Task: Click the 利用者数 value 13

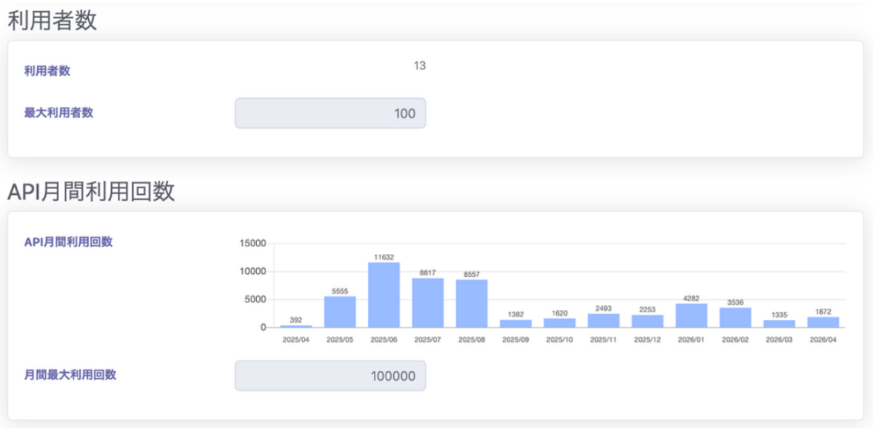Action: coord(420,66)
